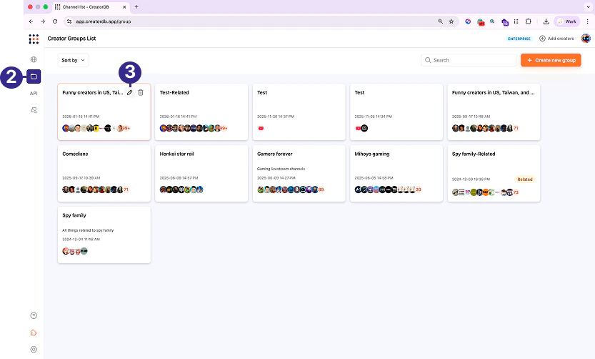Open the Spy family-Related group
Image resolution: width=595 pixels, height=359 pixels.
coord(494,173)
